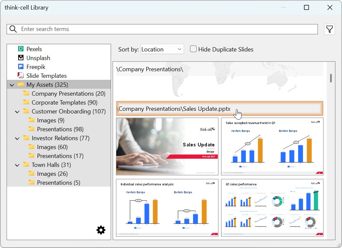Click the search magnifying glass icon
Viewport: 342px width, 248px height.
[13, 29]
